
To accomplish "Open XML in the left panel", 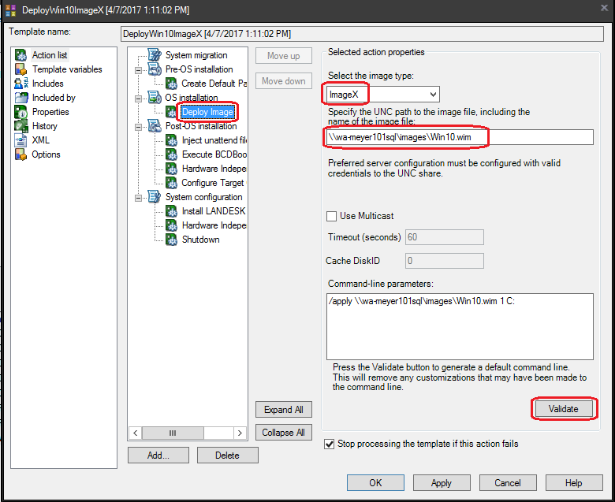I will pos(40,140).
